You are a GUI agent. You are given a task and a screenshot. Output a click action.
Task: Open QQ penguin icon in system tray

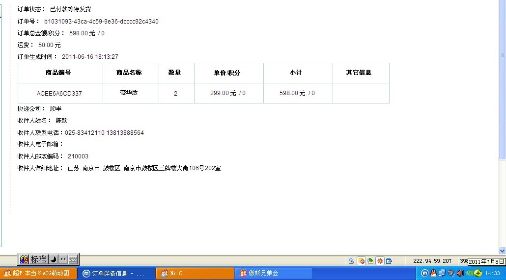coord(433,273)
